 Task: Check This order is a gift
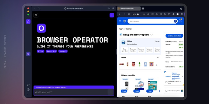click(x=166, y=91)
